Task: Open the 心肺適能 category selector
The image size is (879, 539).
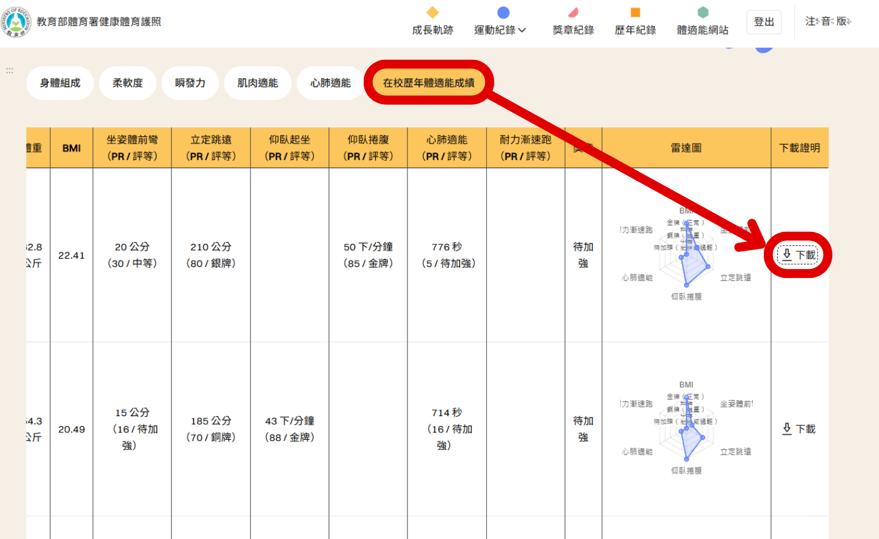Action: 330,83
